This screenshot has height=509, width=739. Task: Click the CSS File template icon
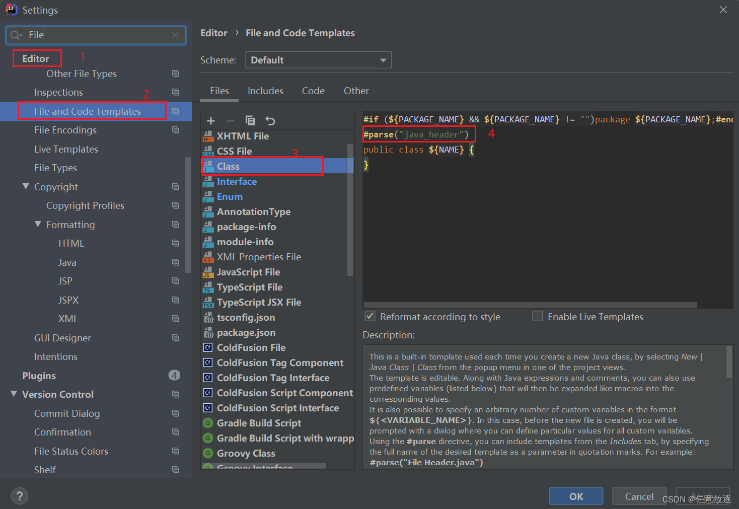(208, 151)
